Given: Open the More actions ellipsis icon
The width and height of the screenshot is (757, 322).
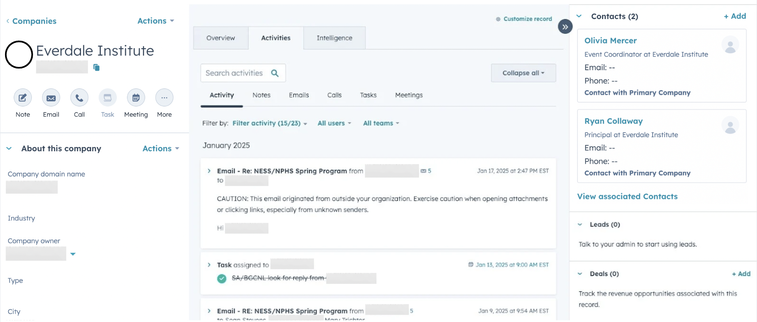Looking at the screenshot, I should [x=164, y=98].
